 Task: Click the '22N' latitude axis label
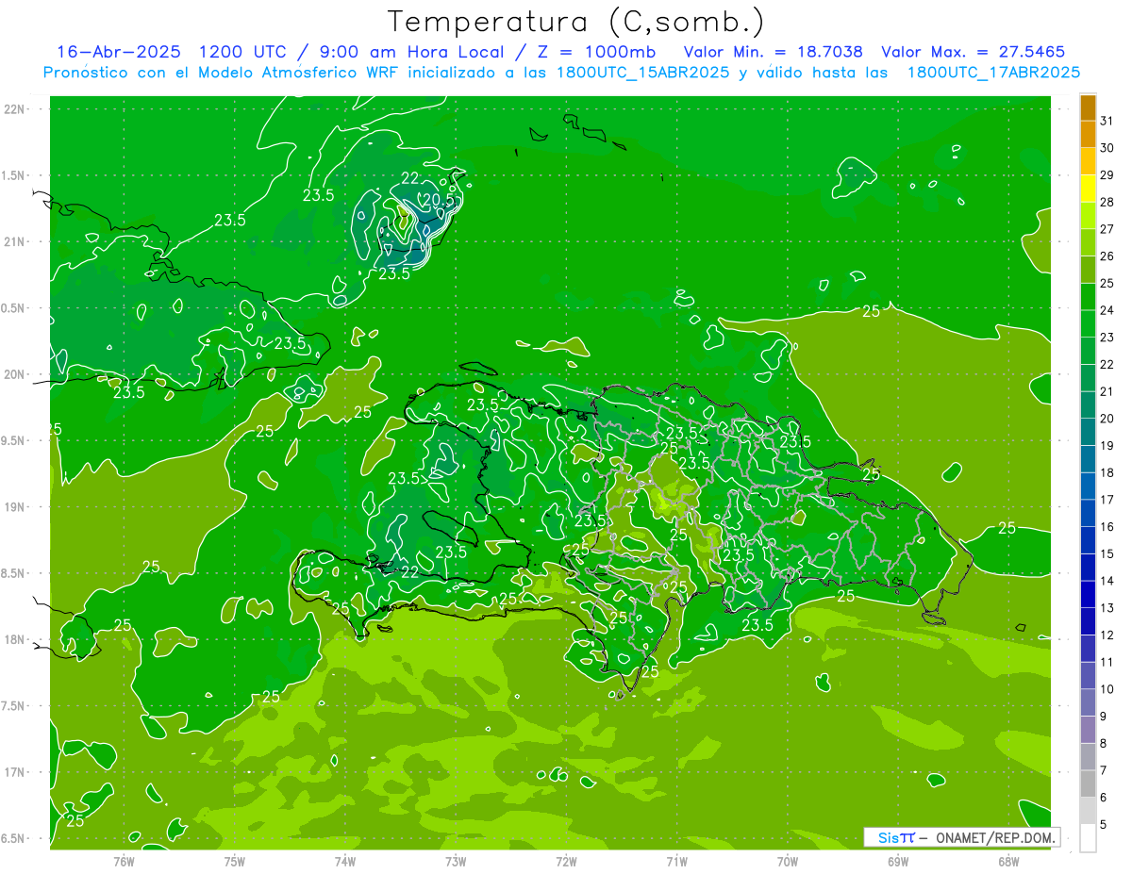pos(15,108)
